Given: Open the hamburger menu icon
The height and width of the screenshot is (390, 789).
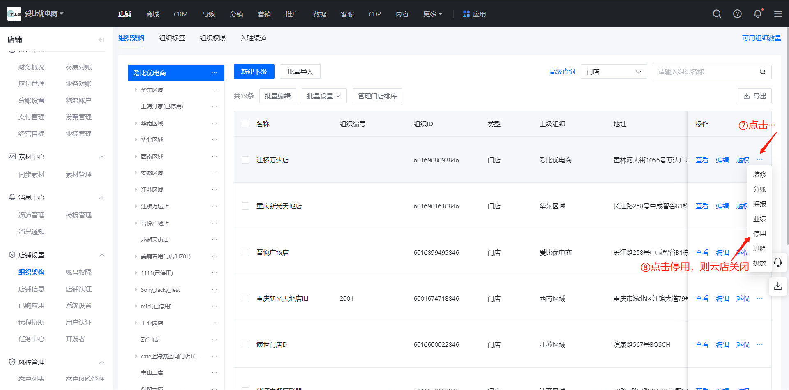Looking at the screenshot, I should click(778, 14).
